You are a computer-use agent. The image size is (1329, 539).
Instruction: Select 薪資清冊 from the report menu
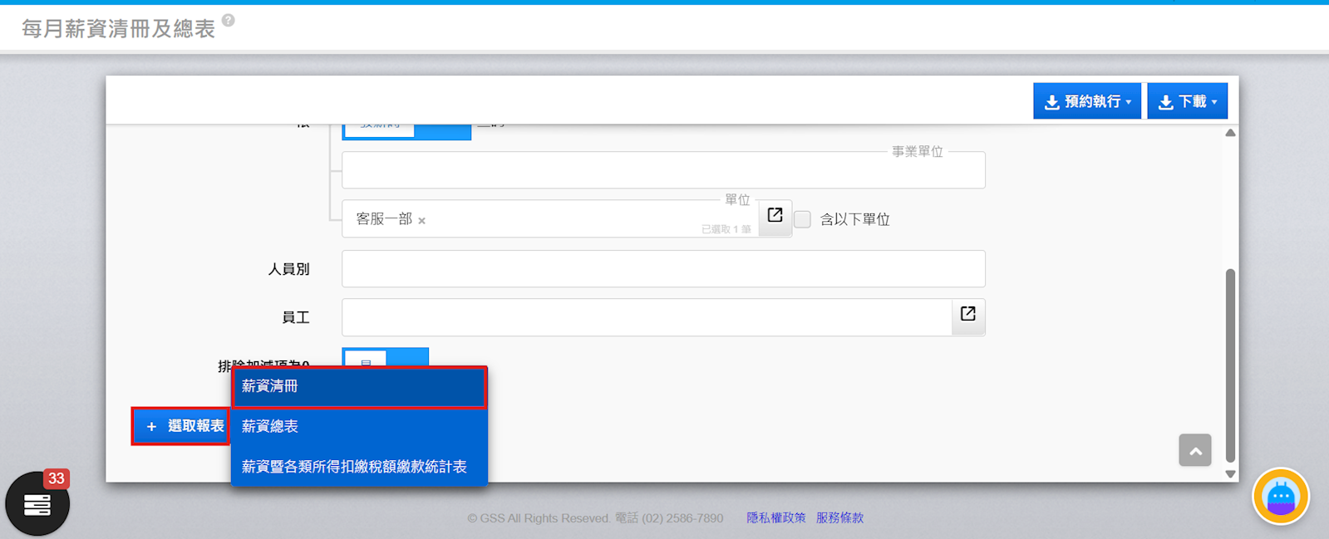coord(359,387)
